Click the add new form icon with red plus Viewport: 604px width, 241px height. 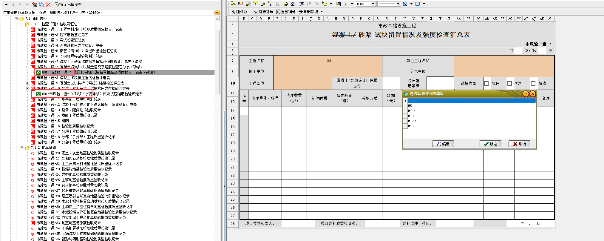[x=35, y=4]
